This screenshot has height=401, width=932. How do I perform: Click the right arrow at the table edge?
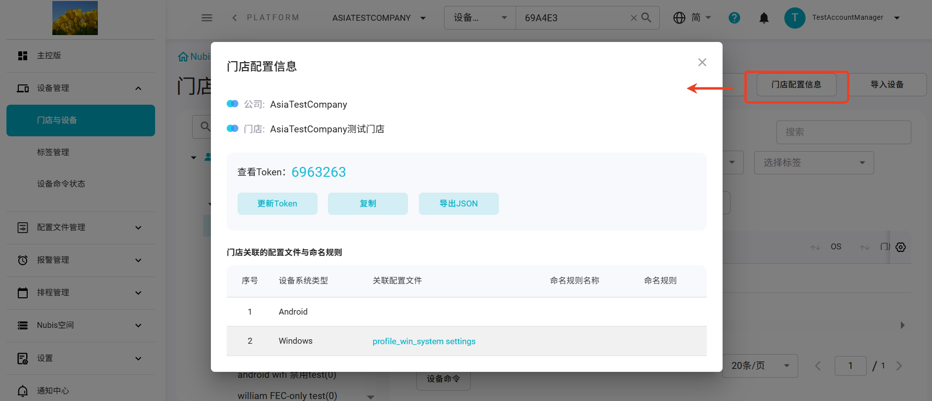(902, 325)
